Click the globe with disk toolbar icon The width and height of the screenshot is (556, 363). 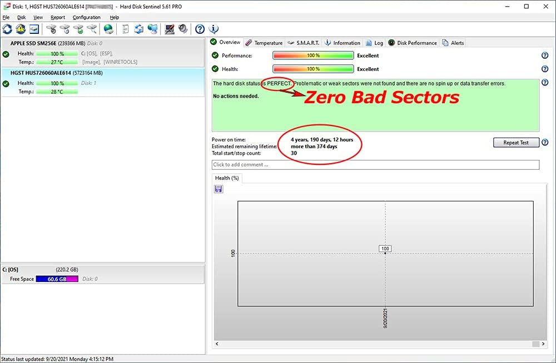click(108, 29)
